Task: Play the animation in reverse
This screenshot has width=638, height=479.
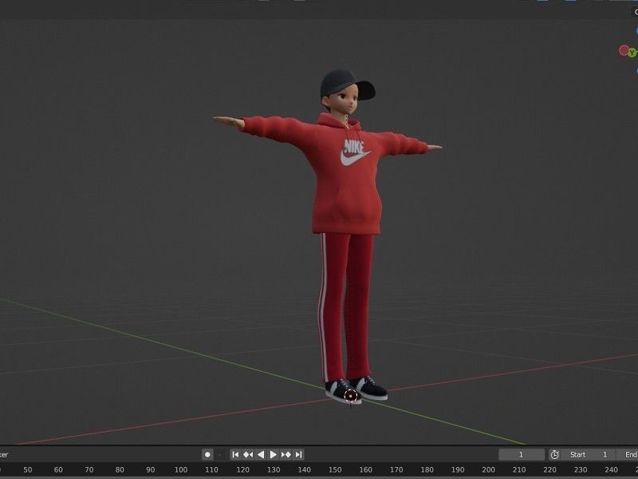Action: [x=261, y=454]
